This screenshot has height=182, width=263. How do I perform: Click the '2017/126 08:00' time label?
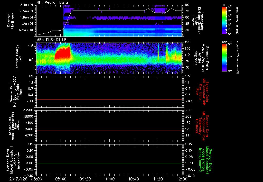pyautogui.click(x=26, y=179)
